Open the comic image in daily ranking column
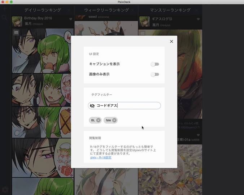The image size is (244, 195). [43, 112]
